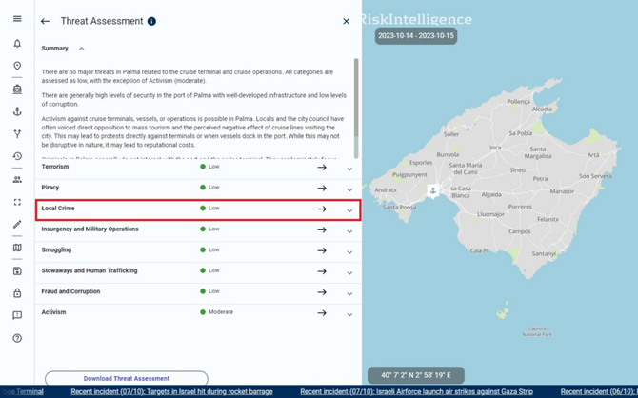The width and height of the screenshot is (638, 398).
Task: Open the notifications bell icon
Action: [x=17, y=44]
